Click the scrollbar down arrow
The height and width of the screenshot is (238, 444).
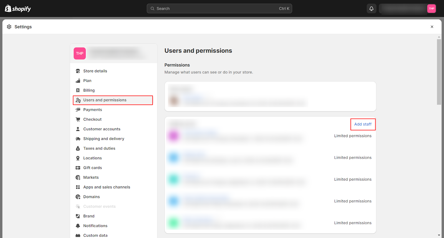[439, 235]
